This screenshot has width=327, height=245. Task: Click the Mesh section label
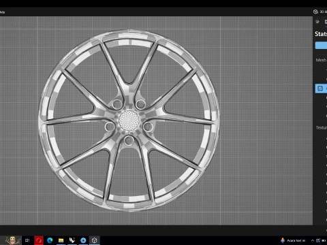pos(321,60)
